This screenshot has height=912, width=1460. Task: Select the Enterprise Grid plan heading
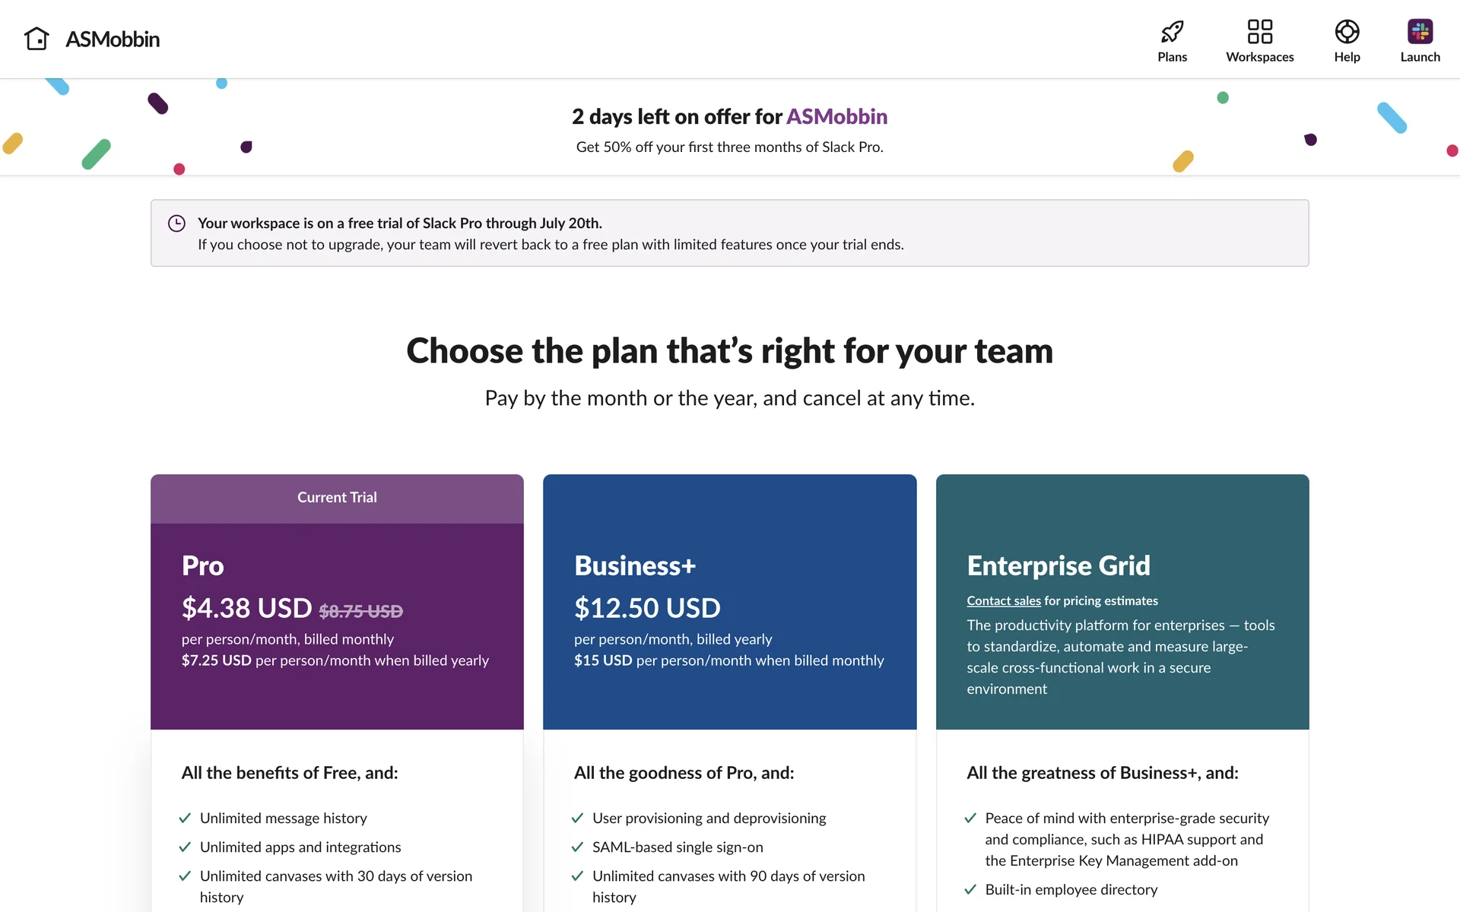[x=1058, y=566]
